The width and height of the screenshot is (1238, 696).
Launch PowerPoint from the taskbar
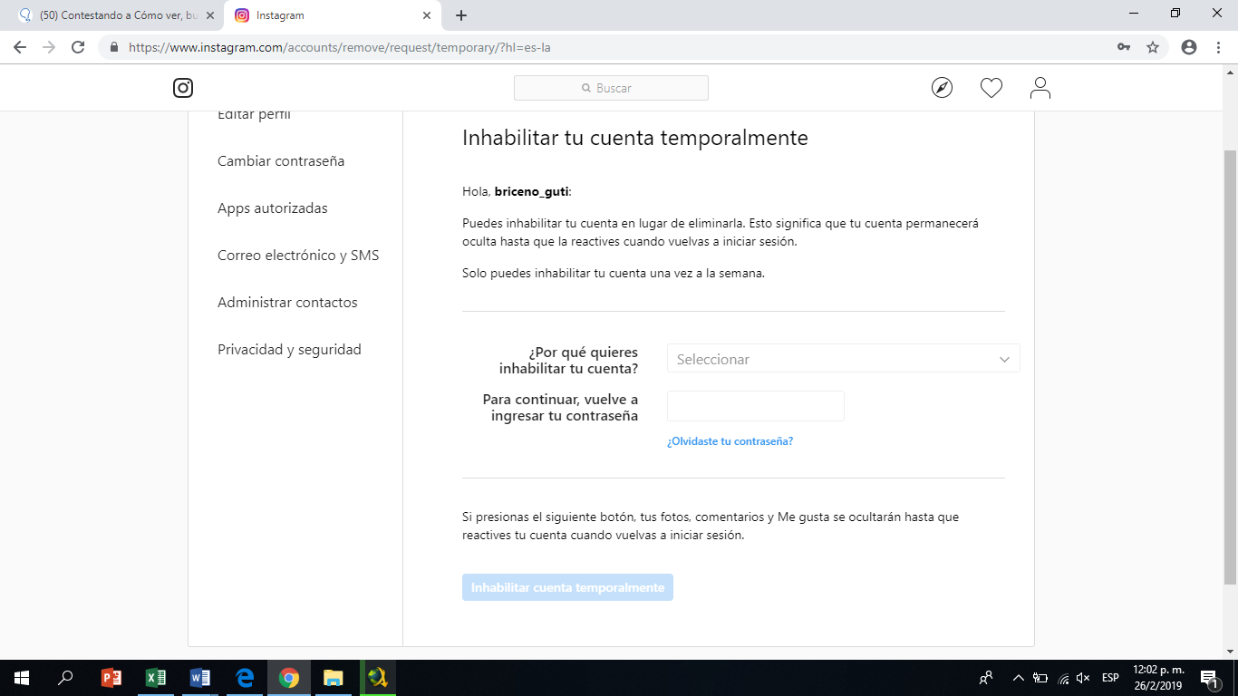click(111, 678)
